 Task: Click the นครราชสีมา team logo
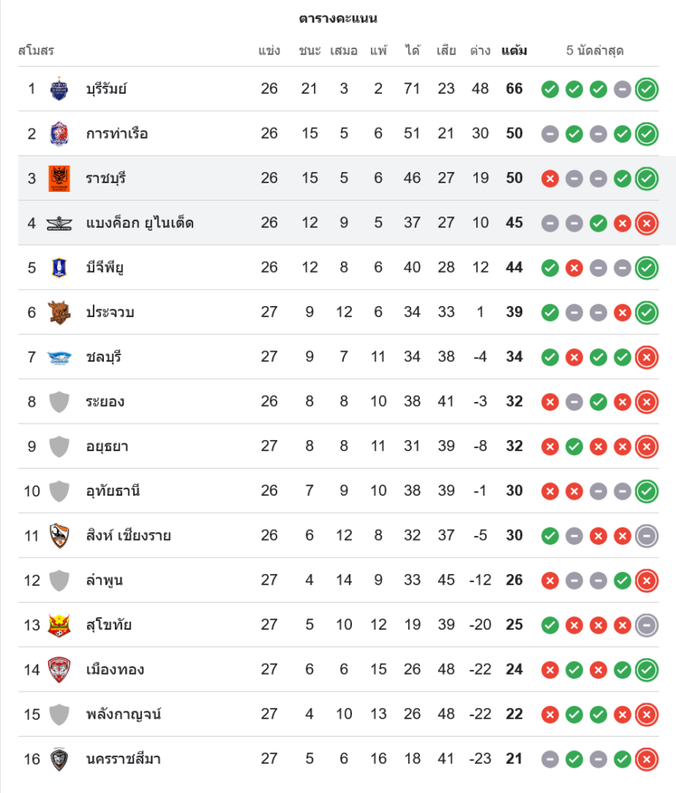pos(59,759)
